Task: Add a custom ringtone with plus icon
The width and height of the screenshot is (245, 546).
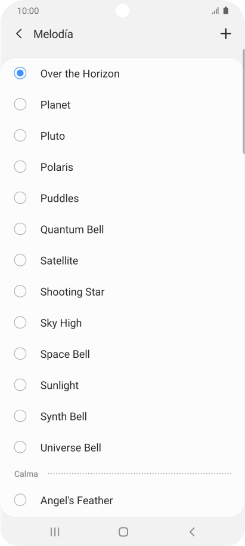Action: click(225, 34)
